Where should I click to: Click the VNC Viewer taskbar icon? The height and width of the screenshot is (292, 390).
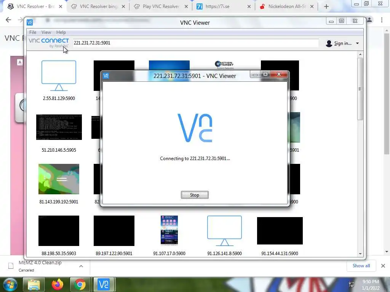coord(104,284)
